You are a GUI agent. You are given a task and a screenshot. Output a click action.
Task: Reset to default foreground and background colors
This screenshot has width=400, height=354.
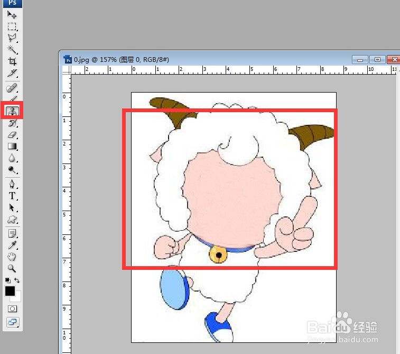[7, 280]
